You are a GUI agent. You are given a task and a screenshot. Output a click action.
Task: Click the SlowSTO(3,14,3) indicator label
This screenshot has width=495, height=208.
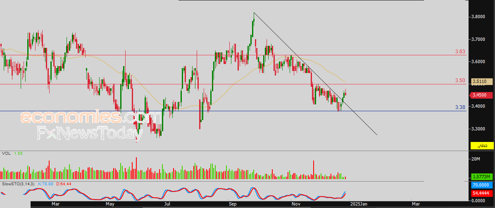pos(18,184)
